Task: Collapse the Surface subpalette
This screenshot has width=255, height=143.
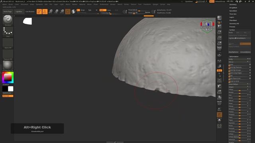Action: click(x=232, y=30)
